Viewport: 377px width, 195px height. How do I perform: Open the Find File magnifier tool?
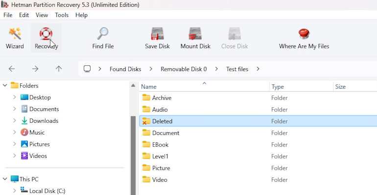pos(103,39)
